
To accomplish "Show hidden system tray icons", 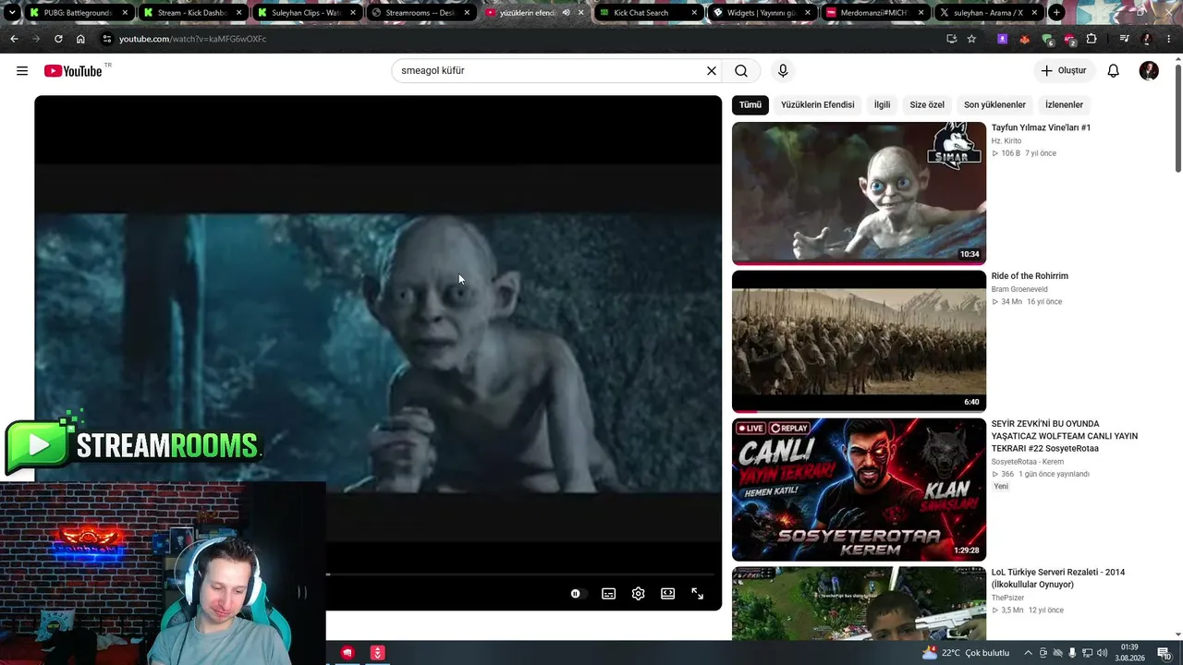I will pyautogui.click(x=1028, y=653).
